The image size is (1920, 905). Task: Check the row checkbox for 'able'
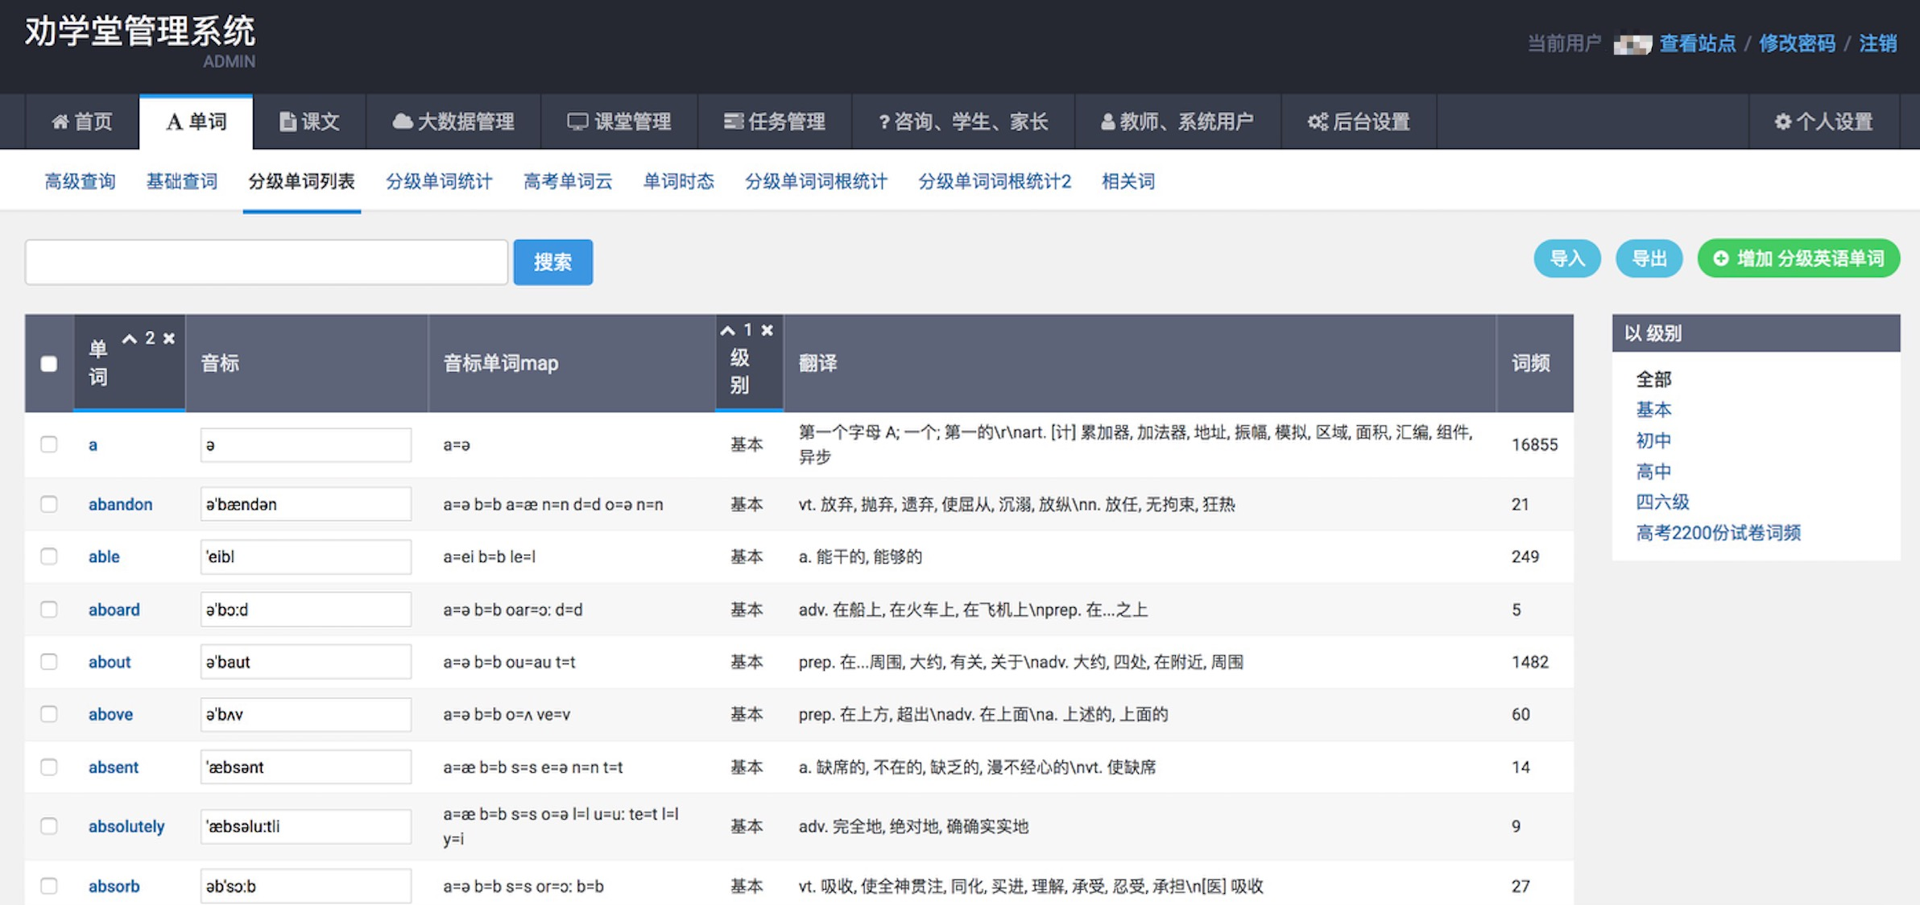pos(49,556)
